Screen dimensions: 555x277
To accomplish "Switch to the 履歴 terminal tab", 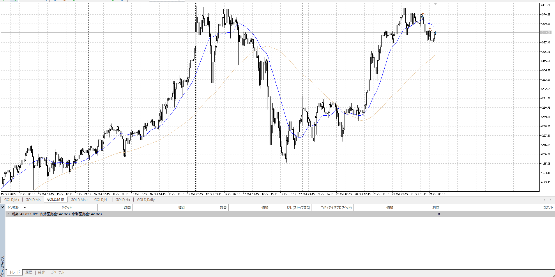I will point(29,272).
